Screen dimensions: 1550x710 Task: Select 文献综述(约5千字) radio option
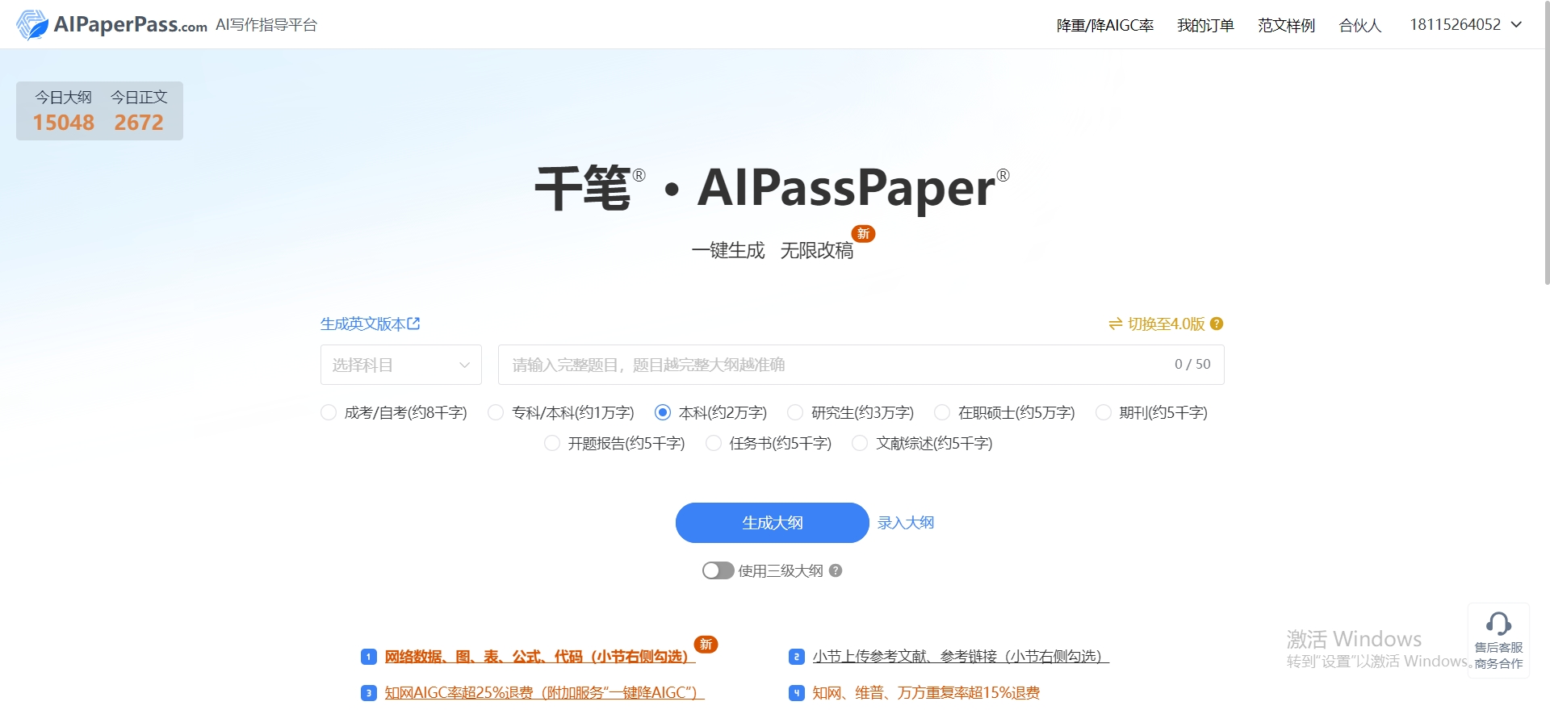point(861,443)
